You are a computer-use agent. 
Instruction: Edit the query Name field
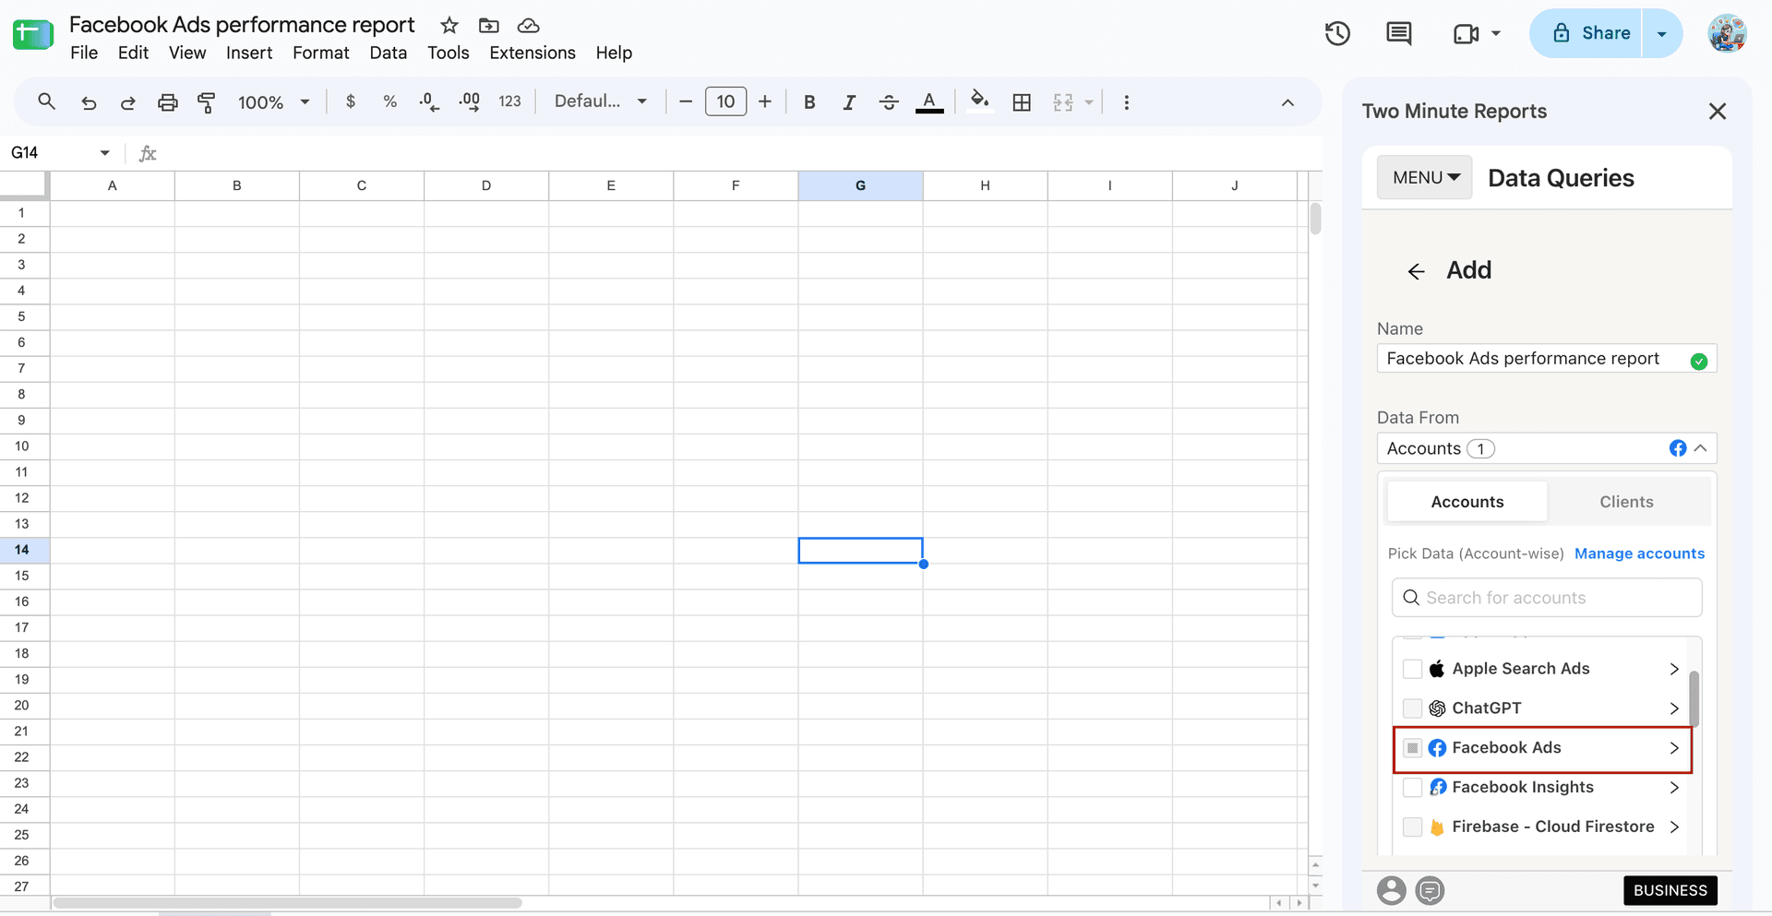tap(1547, 359)
